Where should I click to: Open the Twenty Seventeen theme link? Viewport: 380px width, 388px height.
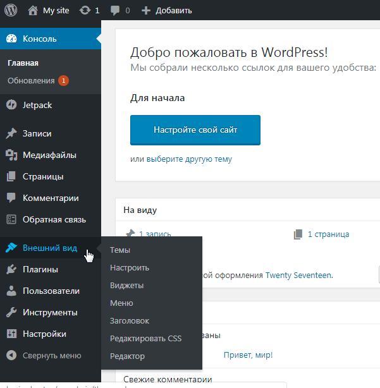click(x=299, y=275)
